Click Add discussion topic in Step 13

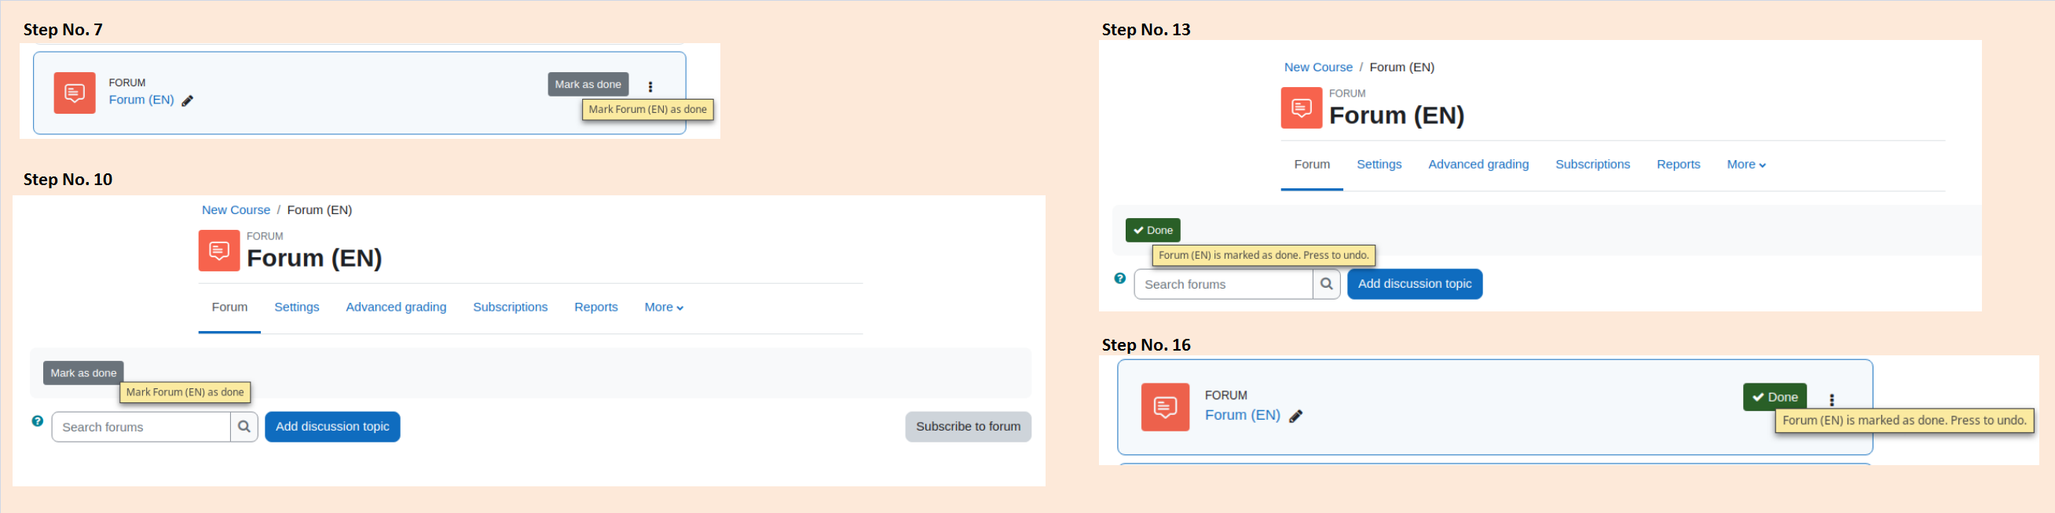coord(1416,285)
